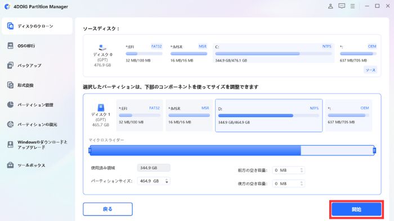The image size is (394, 221).
Task: Click source *:EFI partition on Disk 0
Action: [x=144, y=53]
